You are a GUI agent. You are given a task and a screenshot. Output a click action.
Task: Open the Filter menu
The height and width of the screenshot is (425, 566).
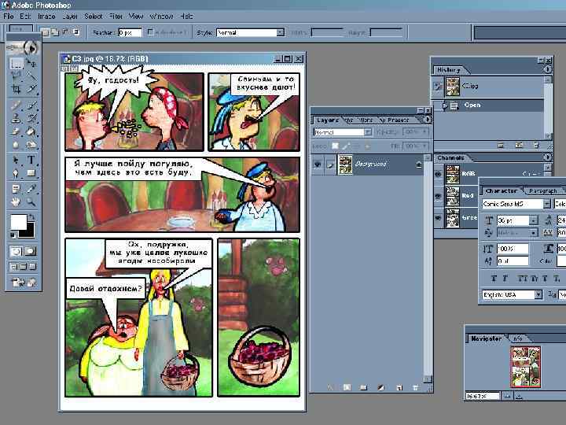[x=116, y=17]
